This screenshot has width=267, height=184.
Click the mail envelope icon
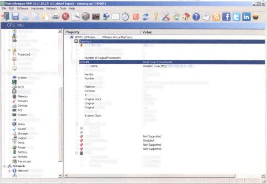click(x=206, y=17)
